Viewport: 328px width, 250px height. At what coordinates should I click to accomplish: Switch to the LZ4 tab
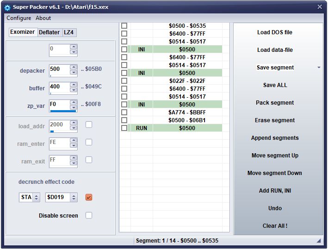pos(69,32)
